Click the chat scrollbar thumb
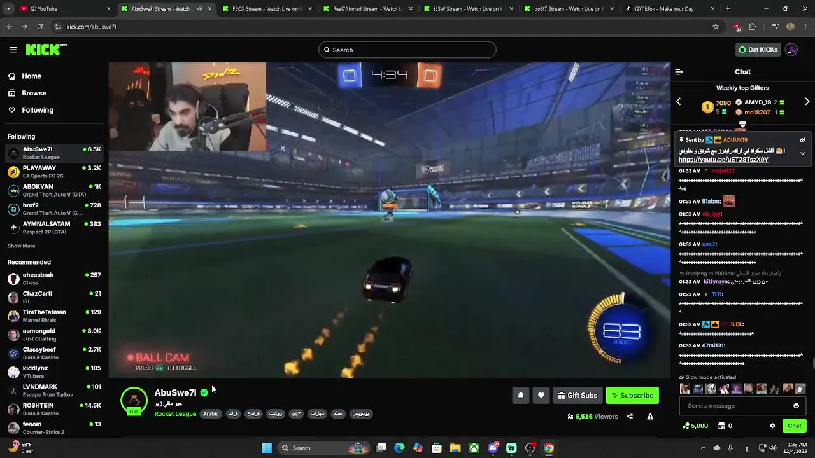Viewport: 815px width, 458px height. 813,363
